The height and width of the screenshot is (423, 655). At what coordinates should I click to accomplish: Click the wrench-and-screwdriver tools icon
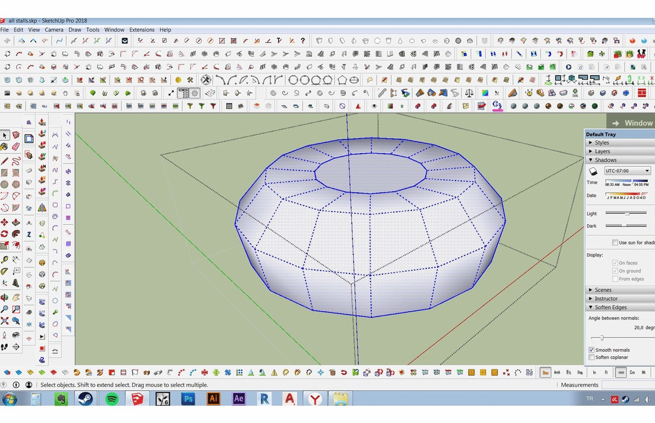pos(205,80)
